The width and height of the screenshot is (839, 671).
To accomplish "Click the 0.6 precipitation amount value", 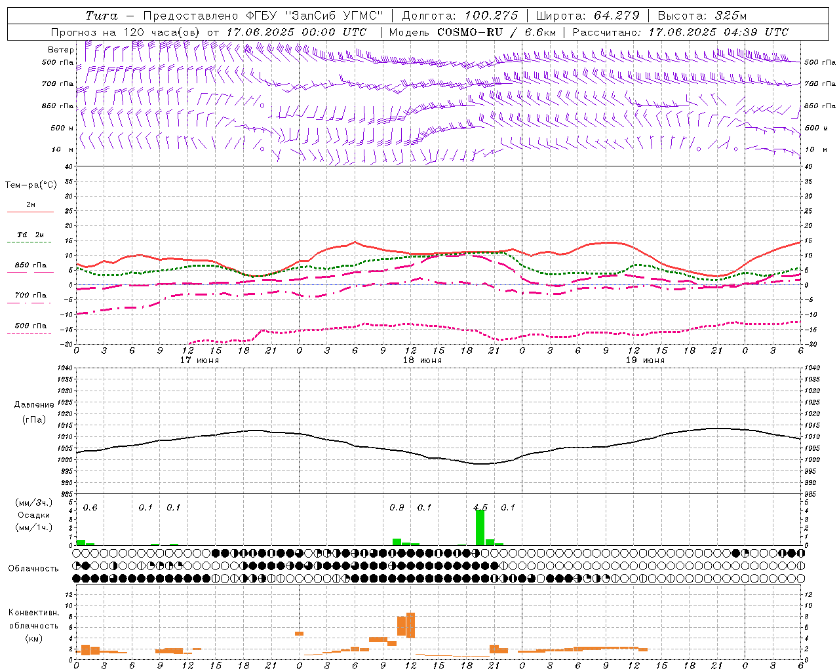I will [x=90, y=507].
